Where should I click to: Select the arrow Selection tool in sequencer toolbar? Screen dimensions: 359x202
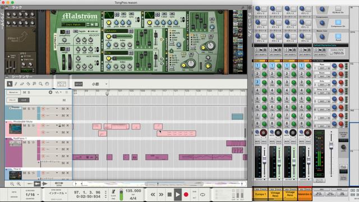point(10,84)
